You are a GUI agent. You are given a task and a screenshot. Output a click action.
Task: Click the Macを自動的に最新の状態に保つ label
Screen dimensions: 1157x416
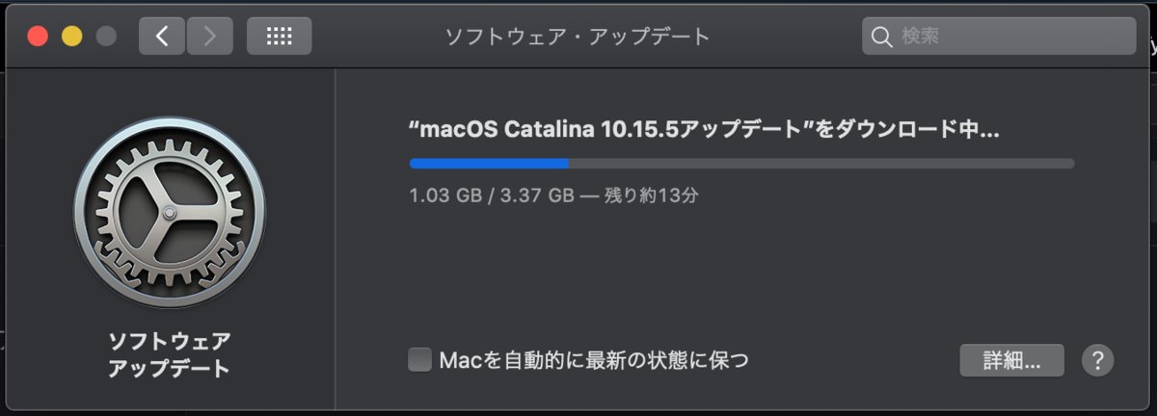pos(594,360)
